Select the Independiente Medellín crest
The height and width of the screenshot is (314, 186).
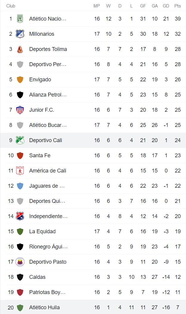click(x=20, y=216)
